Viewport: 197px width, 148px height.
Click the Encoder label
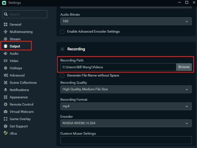[66, 117]
